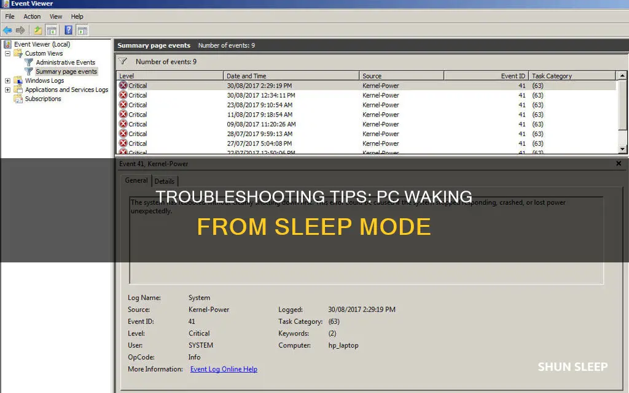Click the Critical icon for 28/07/2017 9:59:13 AM
Image resolution: width=629 pixels, height=393 pixels.
coord(123,133)
